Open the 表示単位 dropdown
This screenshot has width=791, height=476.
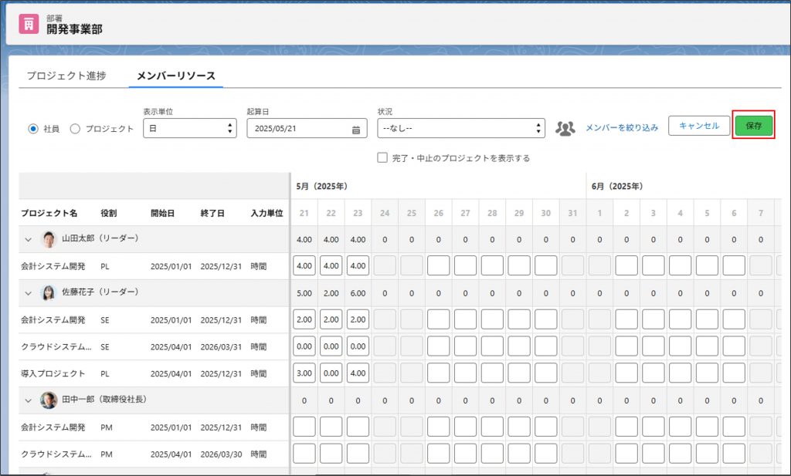coord(190,129)
